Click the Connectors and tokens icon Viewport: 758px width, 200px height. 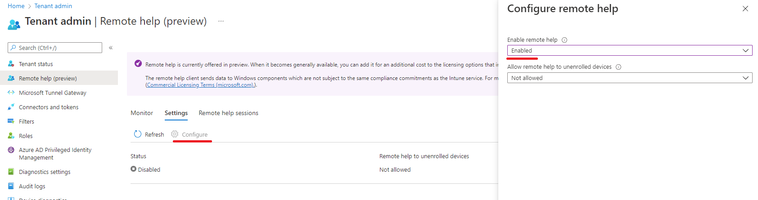pyautogui.click(x=11, y=107)
